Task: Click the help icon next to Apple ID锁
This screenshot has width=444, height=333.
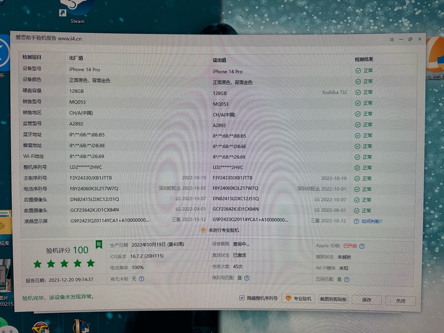Action: tap(362, 246)
